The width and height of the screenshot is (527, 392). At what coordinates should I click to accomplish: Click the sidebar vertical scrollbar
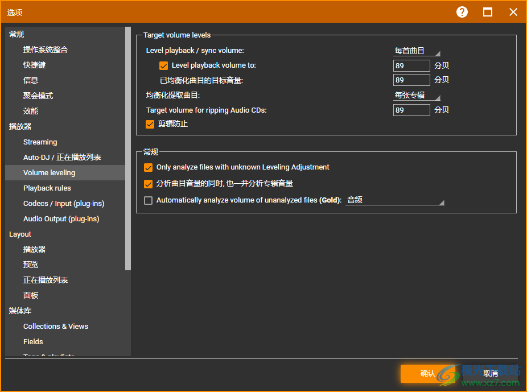coord(128,142)
